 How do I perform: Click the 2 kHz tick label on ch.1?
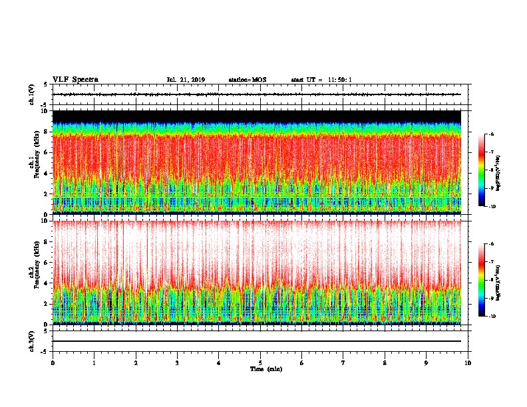[46, 194]
